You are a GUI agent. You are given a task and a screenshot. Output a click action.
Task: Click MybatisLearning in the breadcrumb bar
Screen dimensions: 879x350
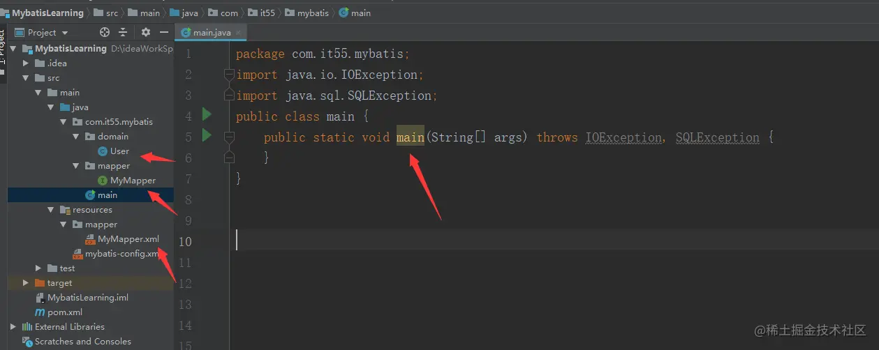(47, 13)
